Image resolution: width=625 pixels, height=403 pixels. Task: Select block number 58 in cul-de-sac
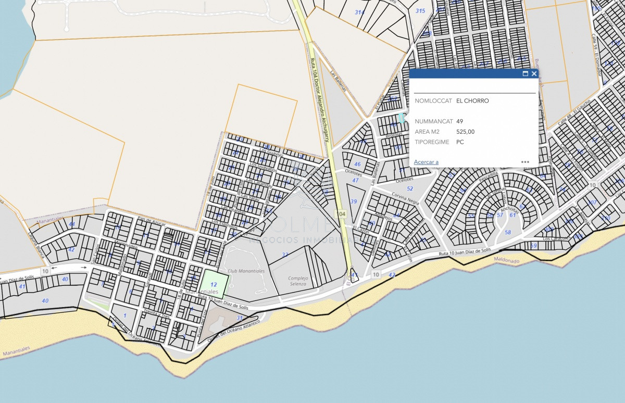coord(508,232)
